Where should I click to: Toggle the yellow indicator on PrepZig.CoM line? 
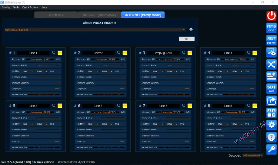(x=189, y=53)
